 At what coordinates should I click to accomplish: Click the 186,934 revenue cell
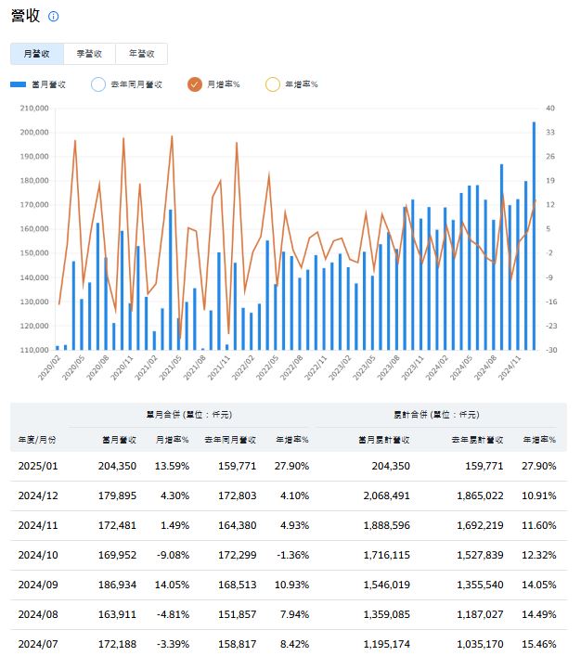pos(117,585)
